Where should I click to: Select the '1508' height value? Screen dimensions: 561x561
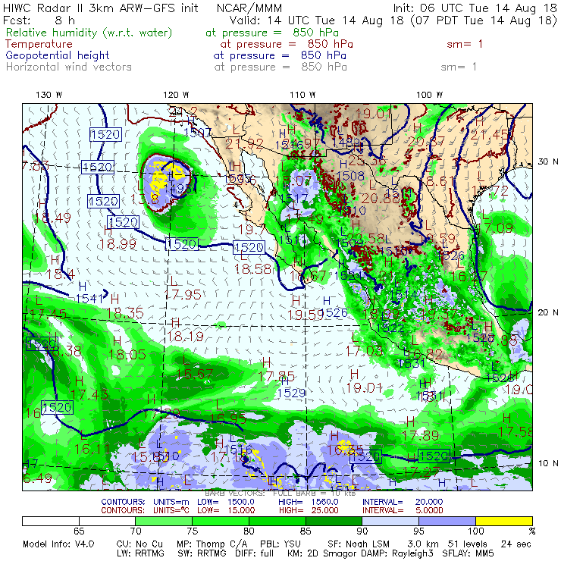(x=351, y=176)
